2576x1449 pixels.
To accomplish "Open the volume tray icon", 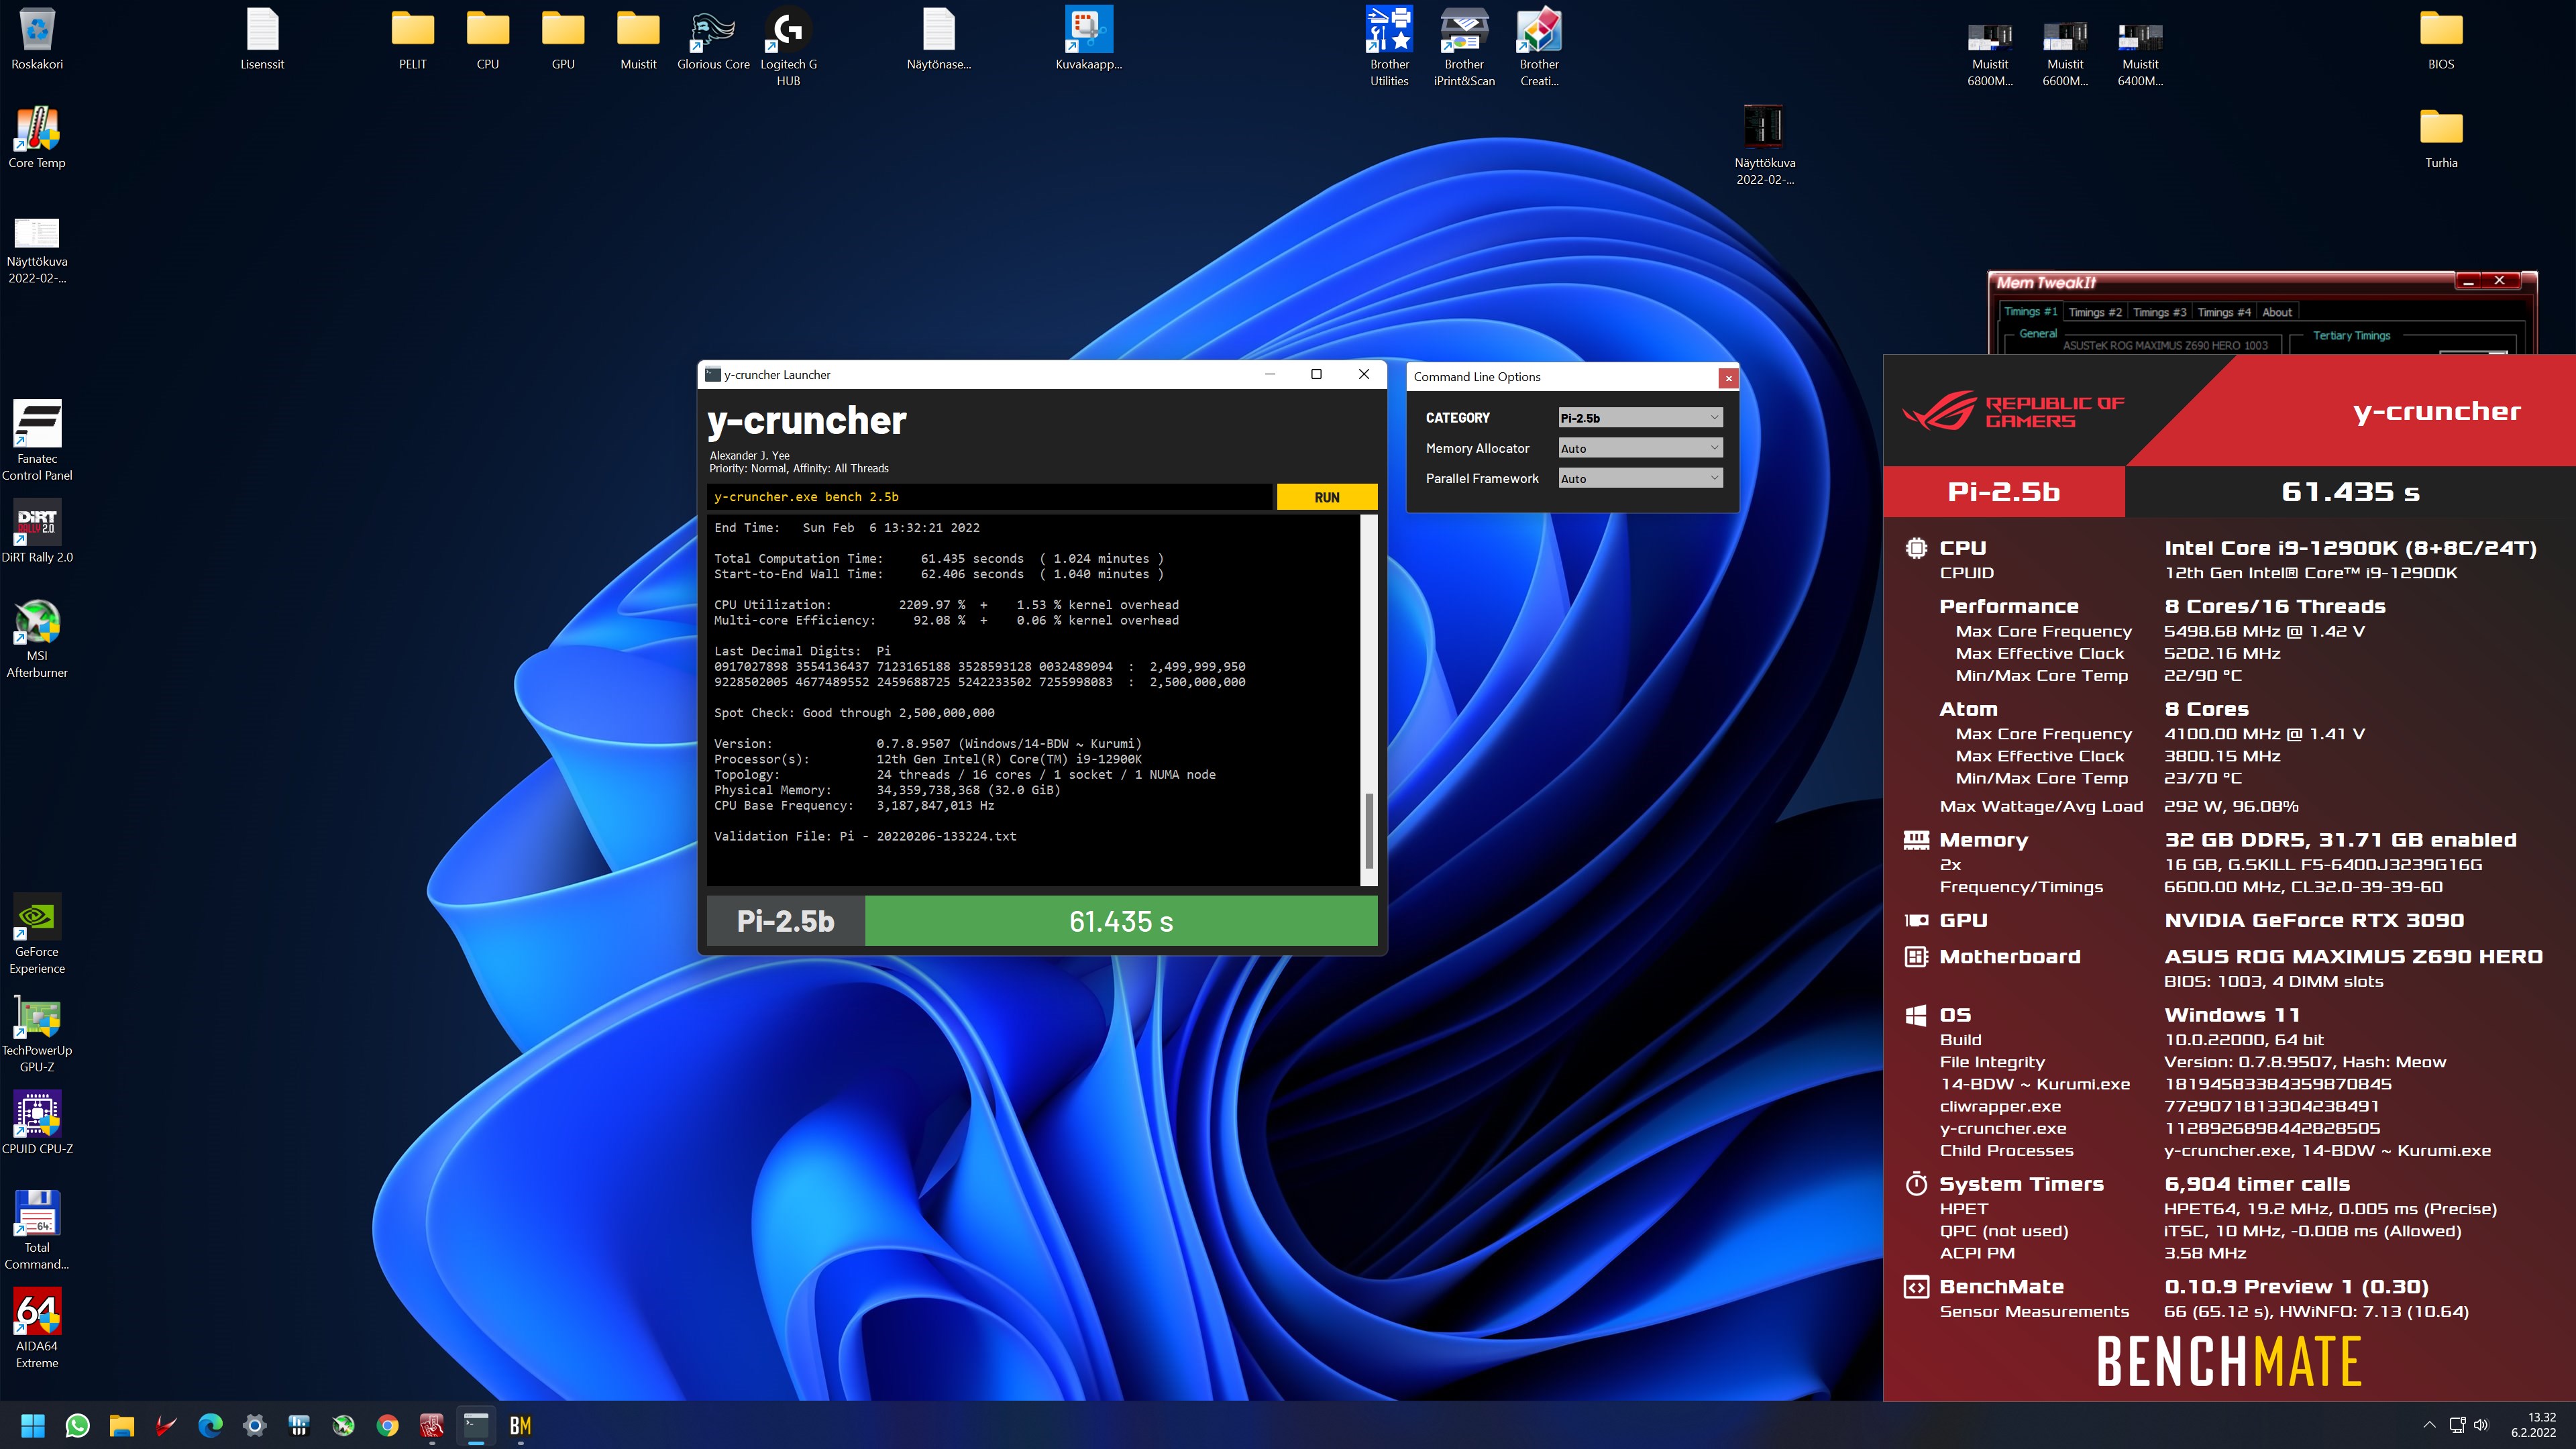I will [x=2481, y=1425].
